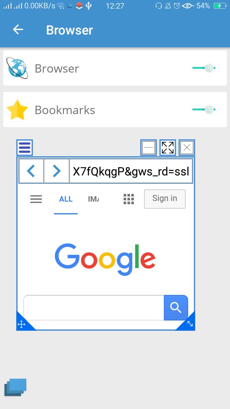The image size is (230, 409).
Task: Open Google page side menu
Action: point(36,199)
